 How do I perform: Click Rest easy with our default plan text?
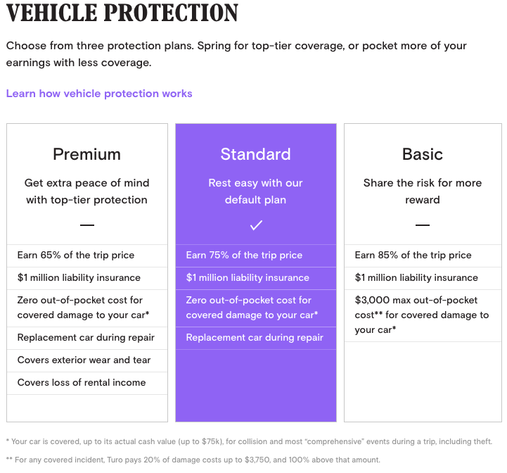(255, 191)
